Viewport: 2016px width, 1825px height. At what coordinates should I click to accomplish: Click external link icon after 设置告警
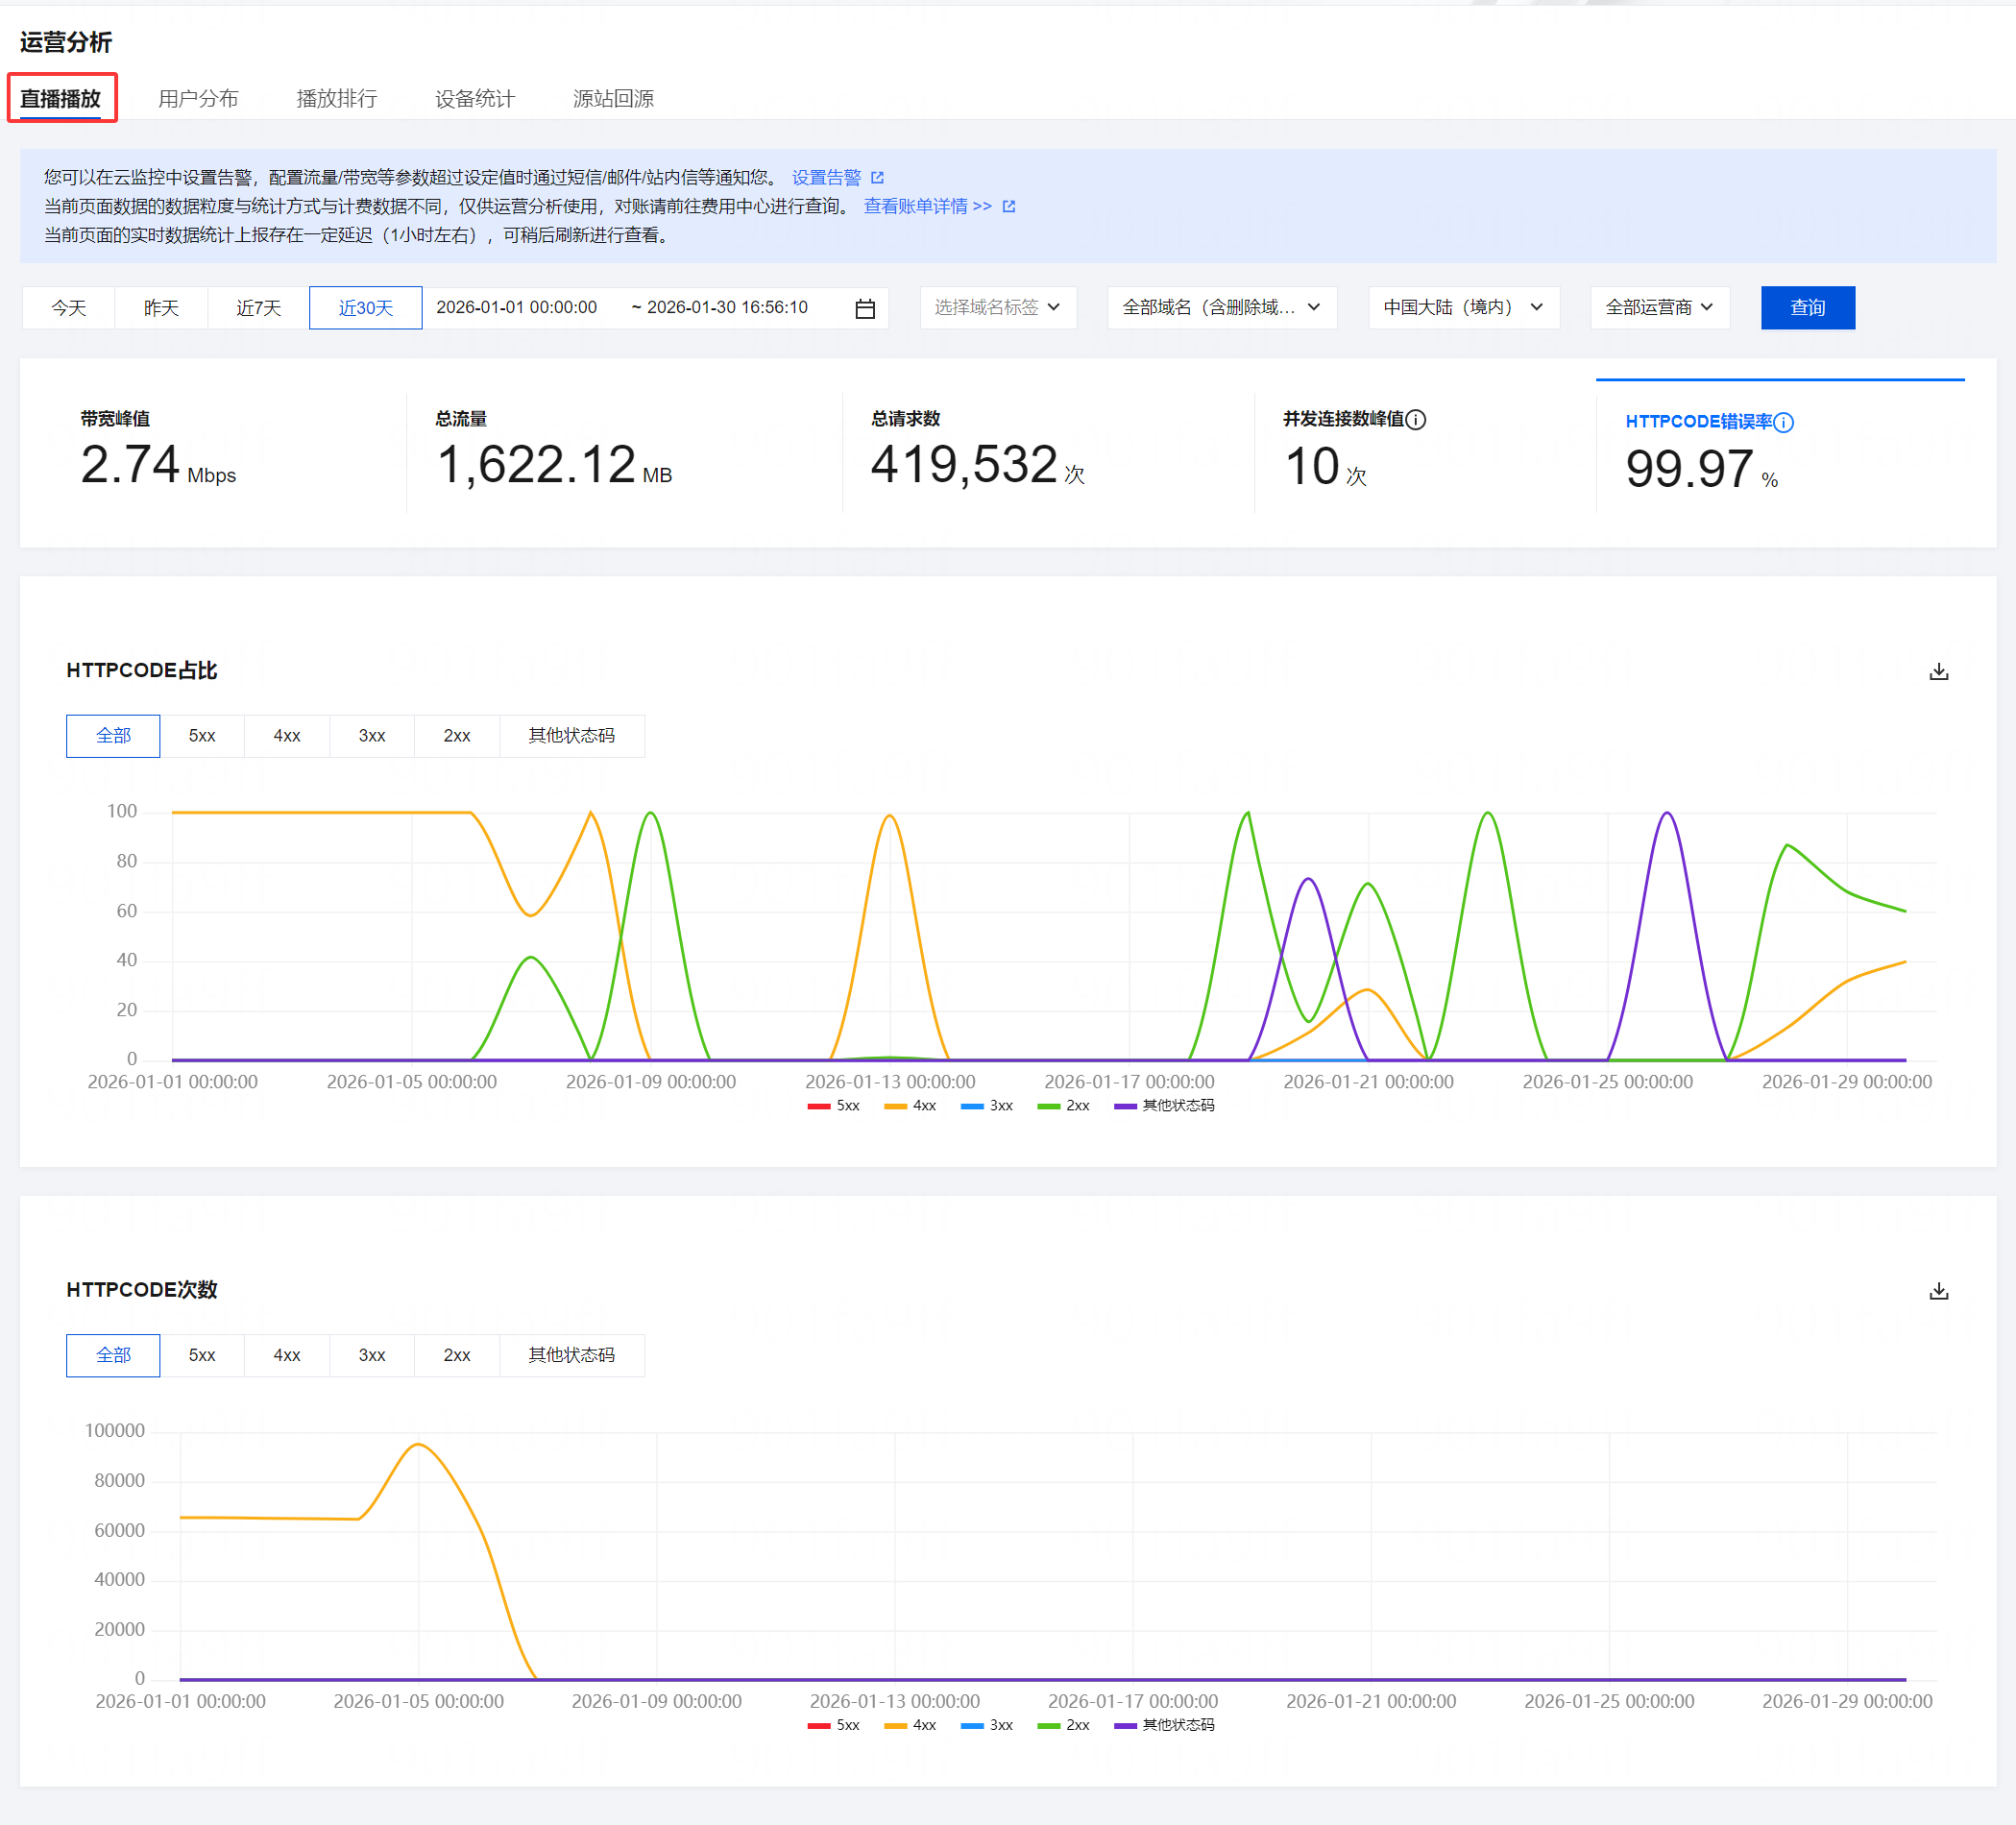877,178
